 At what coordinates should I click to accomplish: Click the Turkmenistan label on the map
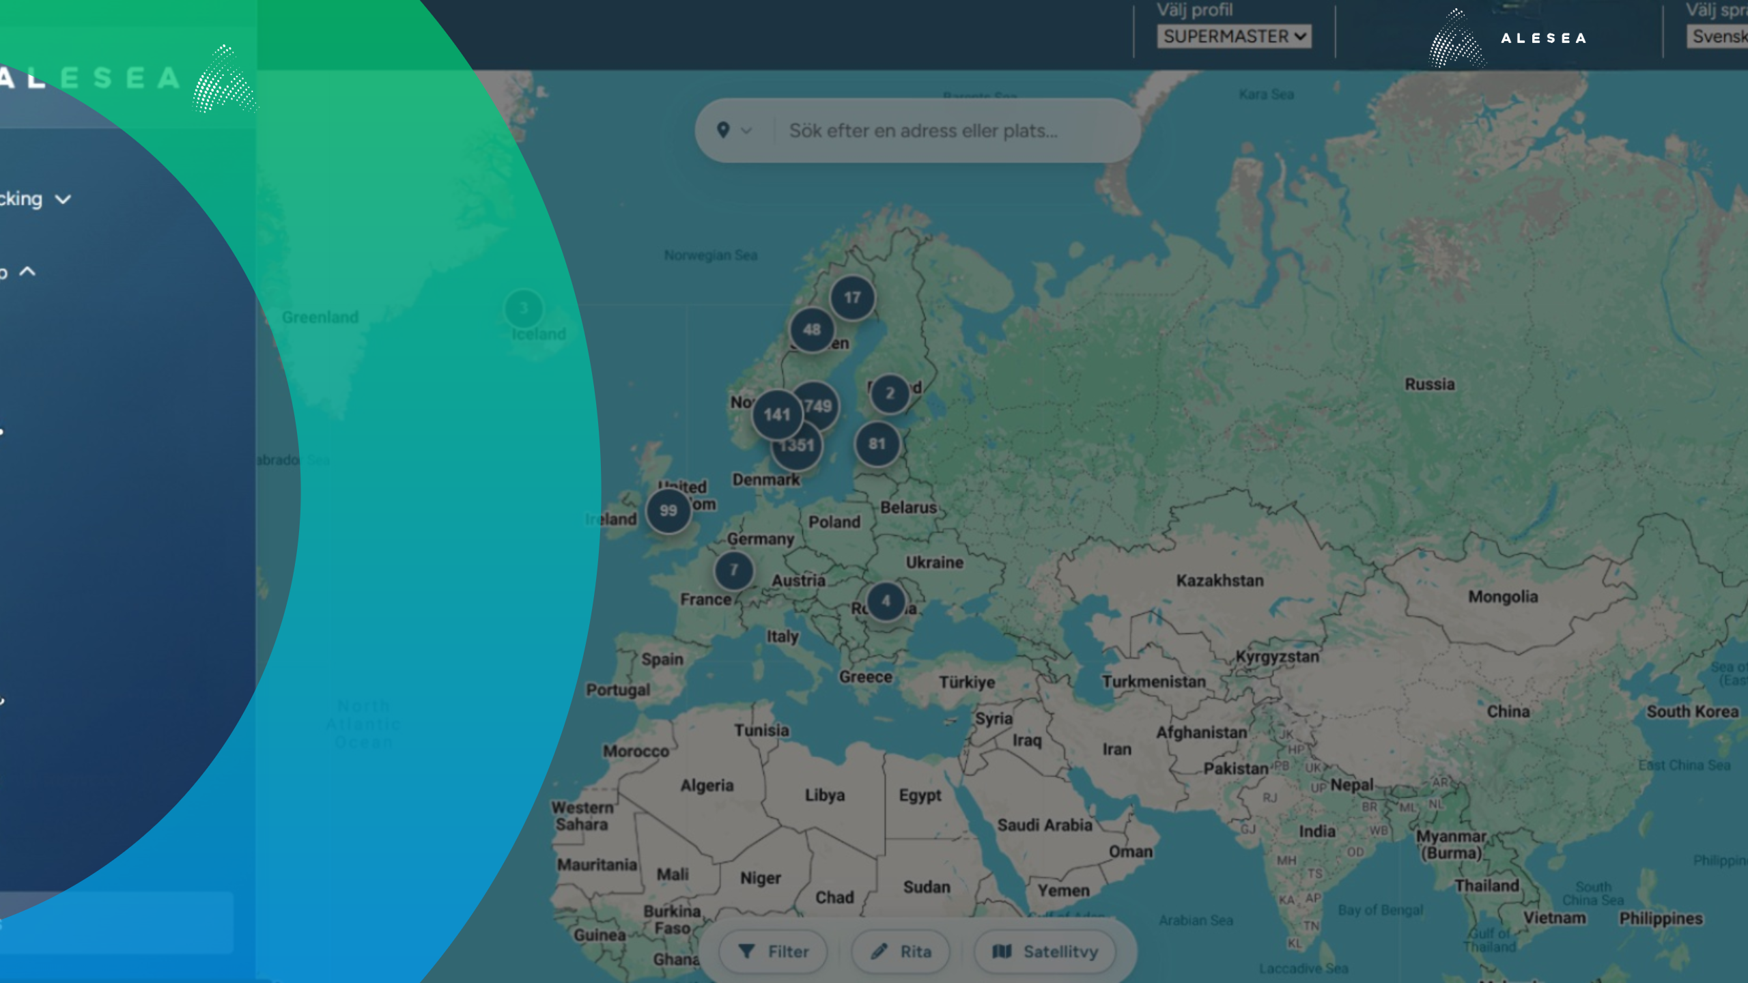tap(1154, 682)
